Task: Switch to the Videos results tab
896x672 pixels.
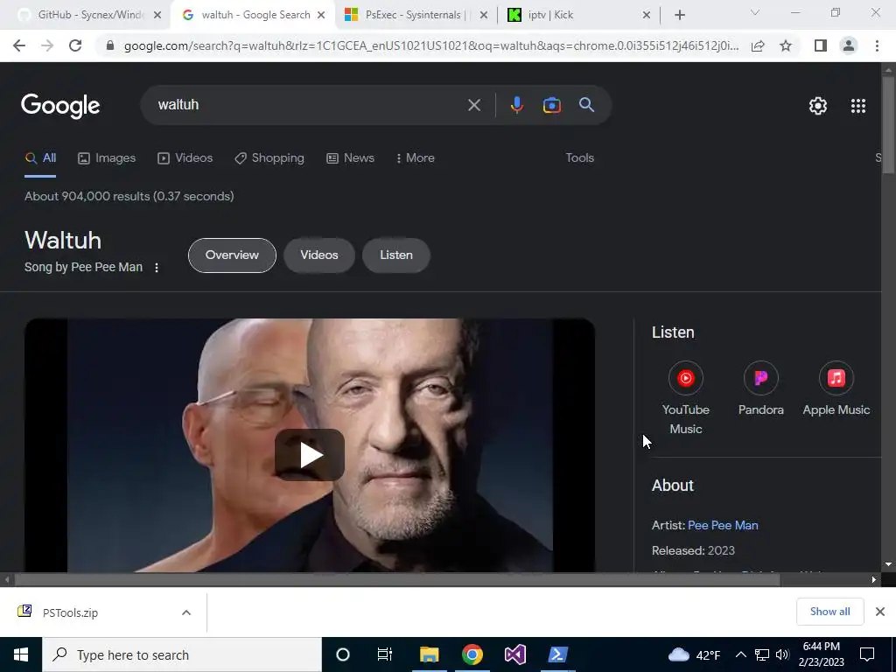Action: tap(185, 158)
